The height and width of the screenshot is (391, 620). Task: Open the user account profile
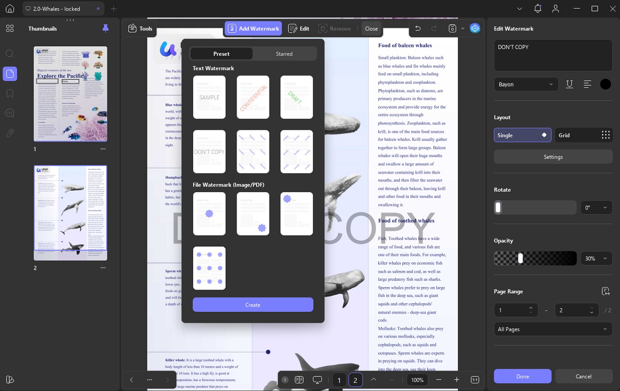click(555, 9)
